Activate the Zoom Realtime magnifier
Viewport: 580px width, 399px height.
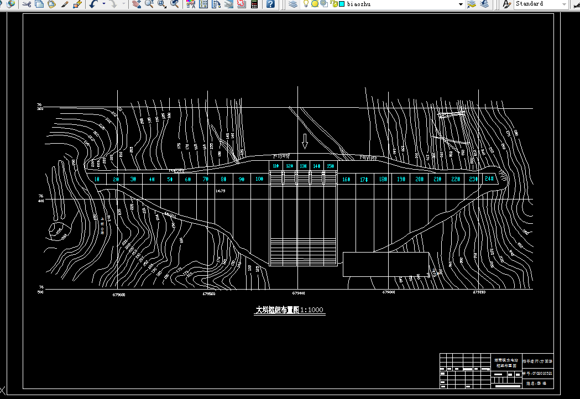[149, 4]
